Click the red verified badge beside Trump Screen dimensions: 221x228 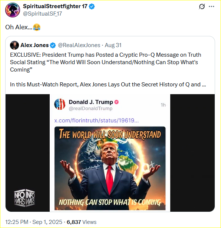point(116,102)
